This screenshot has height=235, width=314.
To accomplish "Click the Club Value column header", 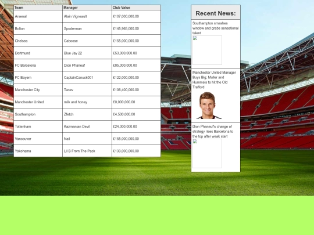I will click(x=136, y=8).
